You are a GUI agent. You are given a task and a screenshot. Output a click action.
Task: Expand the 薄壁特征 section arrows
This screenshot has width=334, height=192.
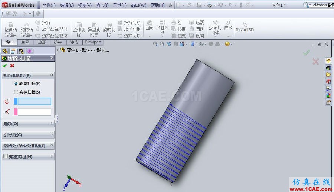coord(51,156)
